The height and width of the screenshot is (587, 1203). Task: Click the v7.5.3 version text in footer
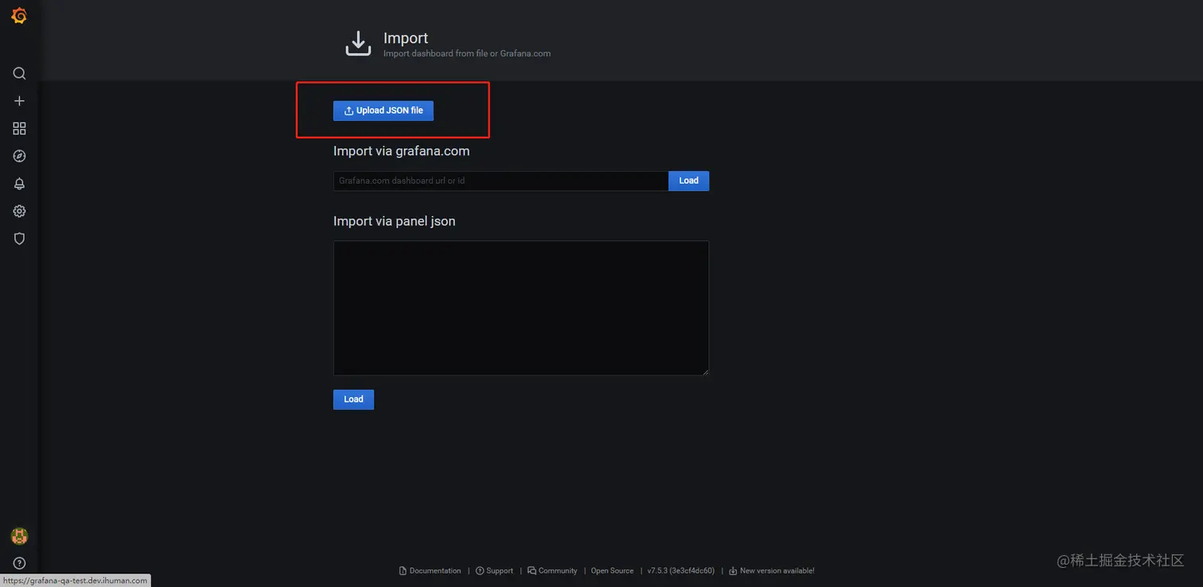click(680, 570)
